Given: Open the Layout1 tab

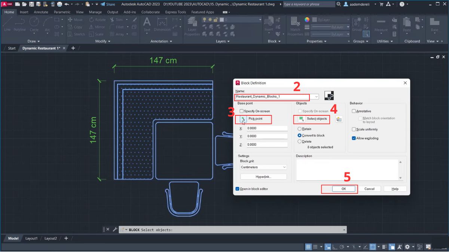Looking at the screenshot, I should [31, 238].
